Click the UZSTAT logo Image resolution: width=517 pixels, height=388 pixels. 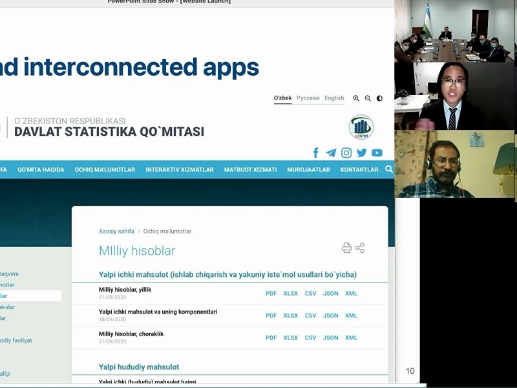pos(361,127)
